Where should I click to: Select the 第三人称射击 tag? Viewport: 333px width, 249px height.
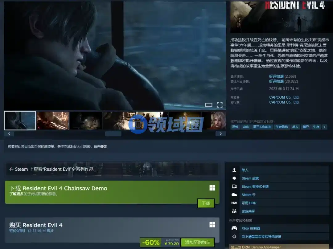(x=262, y=127)
